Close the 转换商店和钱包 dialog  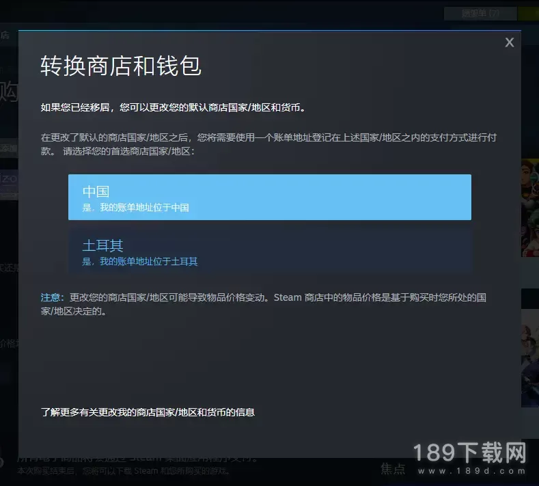510,42
